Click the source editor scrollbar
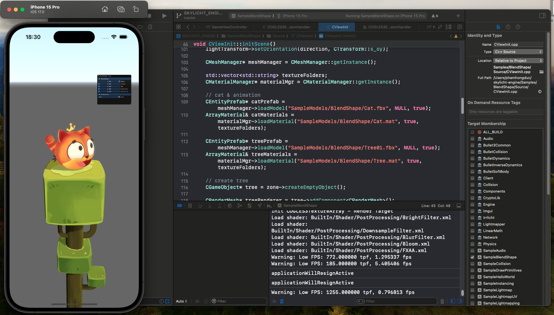Image resolution: width=554 pixels, height=315 pixels. pos(462,106)
